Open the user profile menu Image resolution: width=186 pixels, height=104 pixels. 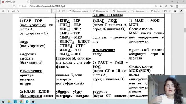click(177, 6)
